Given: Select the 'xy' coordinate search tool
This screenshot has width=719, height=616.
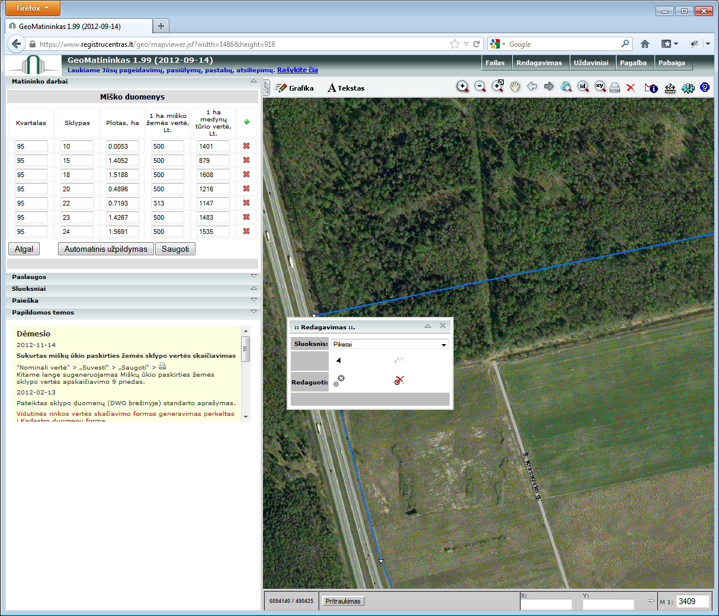Looking at the screenshot, I should (601, 87).
